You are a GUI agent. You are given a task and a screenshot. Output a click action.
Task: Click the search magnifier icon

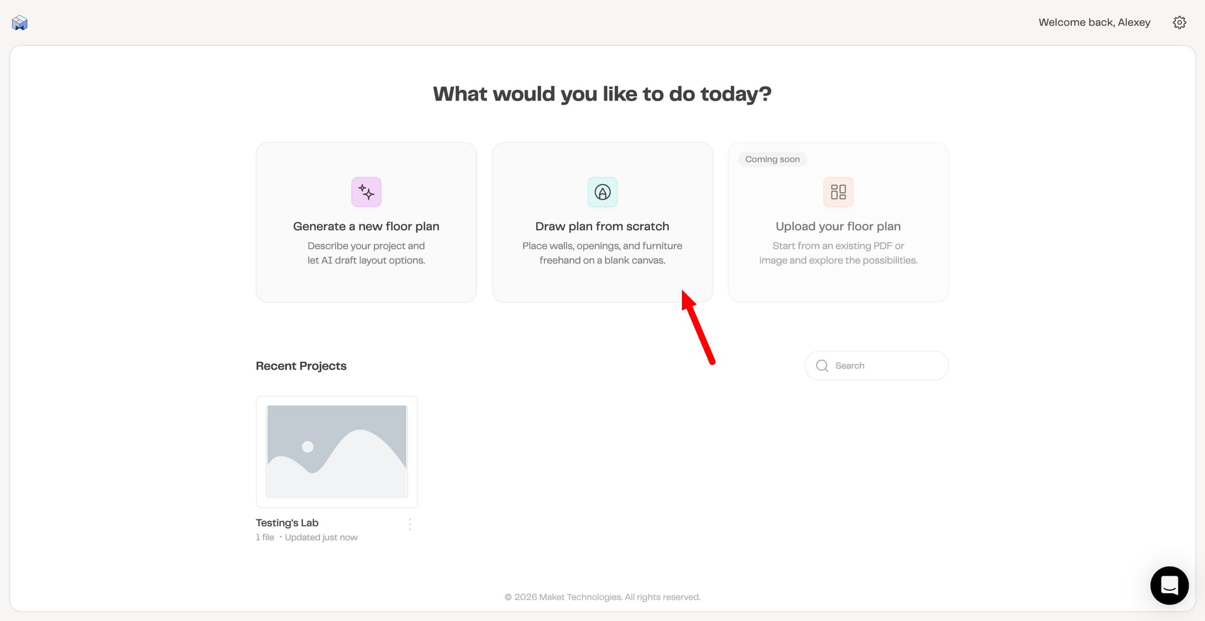click(x=822, y=366)
